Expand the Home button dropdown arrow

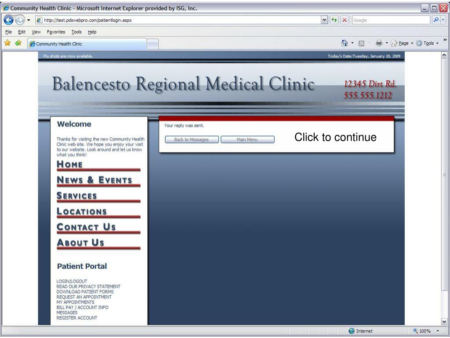point(353,44)
